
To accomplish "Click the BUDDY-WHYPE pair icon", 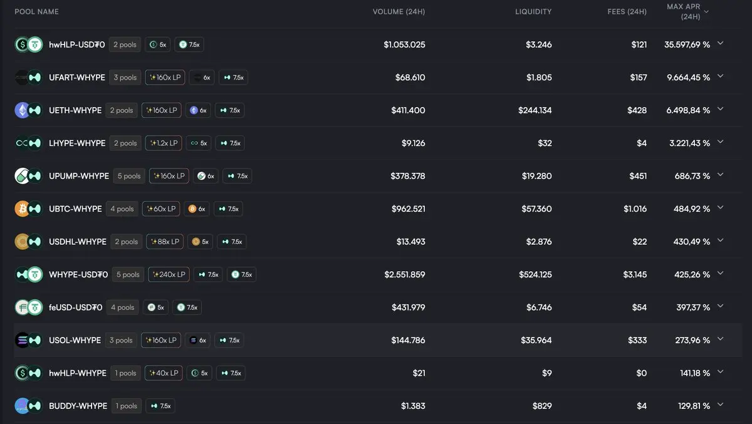I will click(x=28, y=406).
